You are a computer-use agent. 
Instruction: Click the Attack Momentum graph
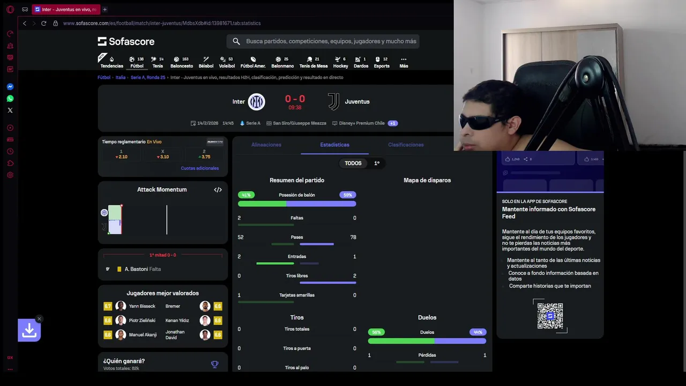(x=162, y=219)
